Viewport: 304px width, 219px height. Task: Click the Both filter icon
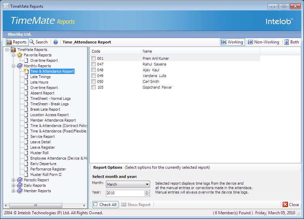click(x=286, y=42)
